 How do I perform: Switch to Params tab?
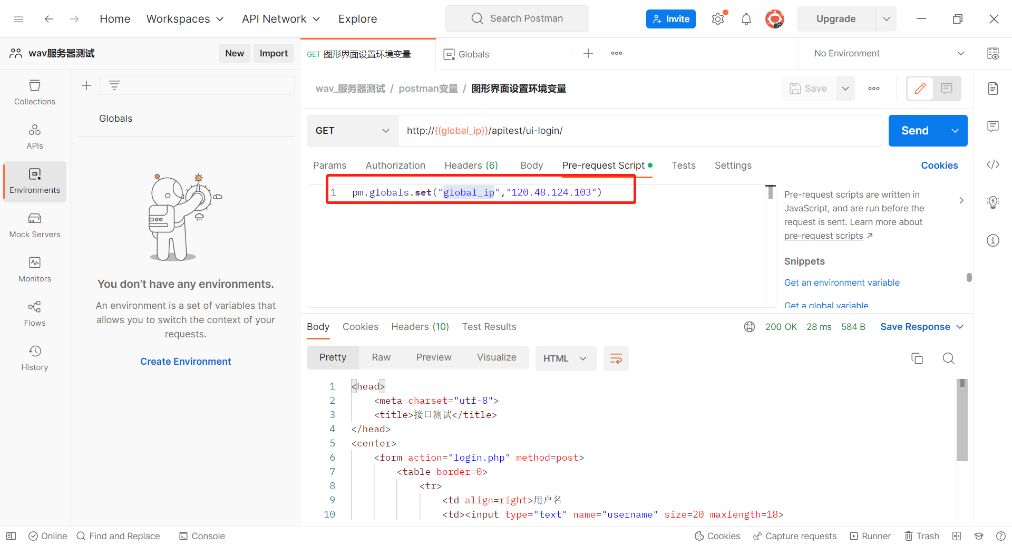330,166
